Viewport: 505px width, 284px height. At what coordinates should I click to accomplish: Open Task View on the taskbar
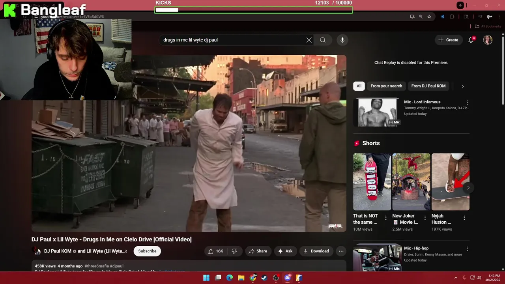coord(218,278)
